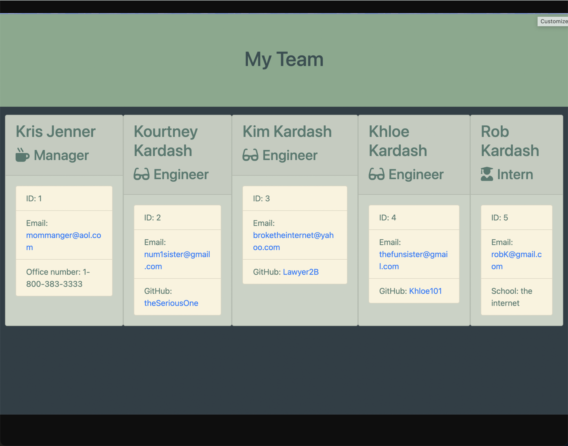Click the Khloe Kardash name heading

coord(398,141)
